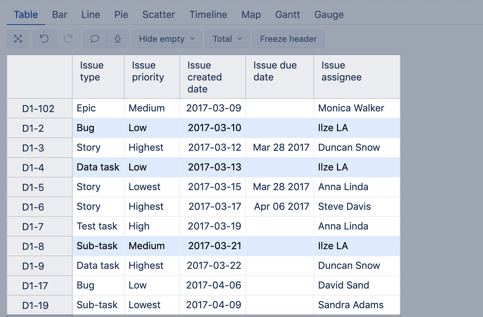This screenshot has width=483, height=317.
Task: Switch to the Pie chart tab
Action: point(121,15)
